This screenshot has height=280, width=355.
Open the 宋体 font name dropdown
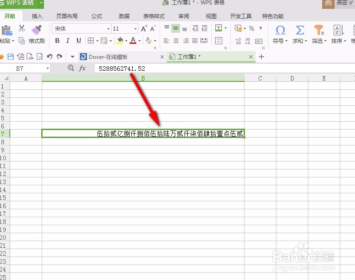(x=108, y=29)
